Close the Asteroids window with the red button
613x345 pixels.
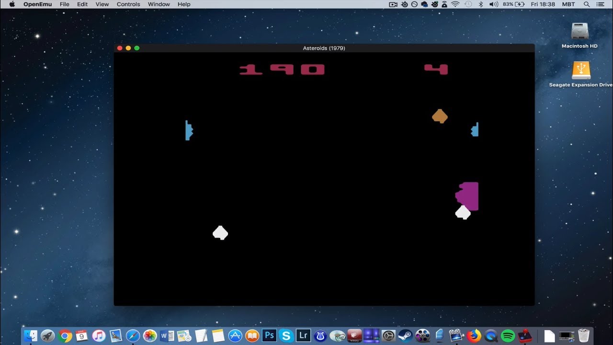[x=120, y=48]
